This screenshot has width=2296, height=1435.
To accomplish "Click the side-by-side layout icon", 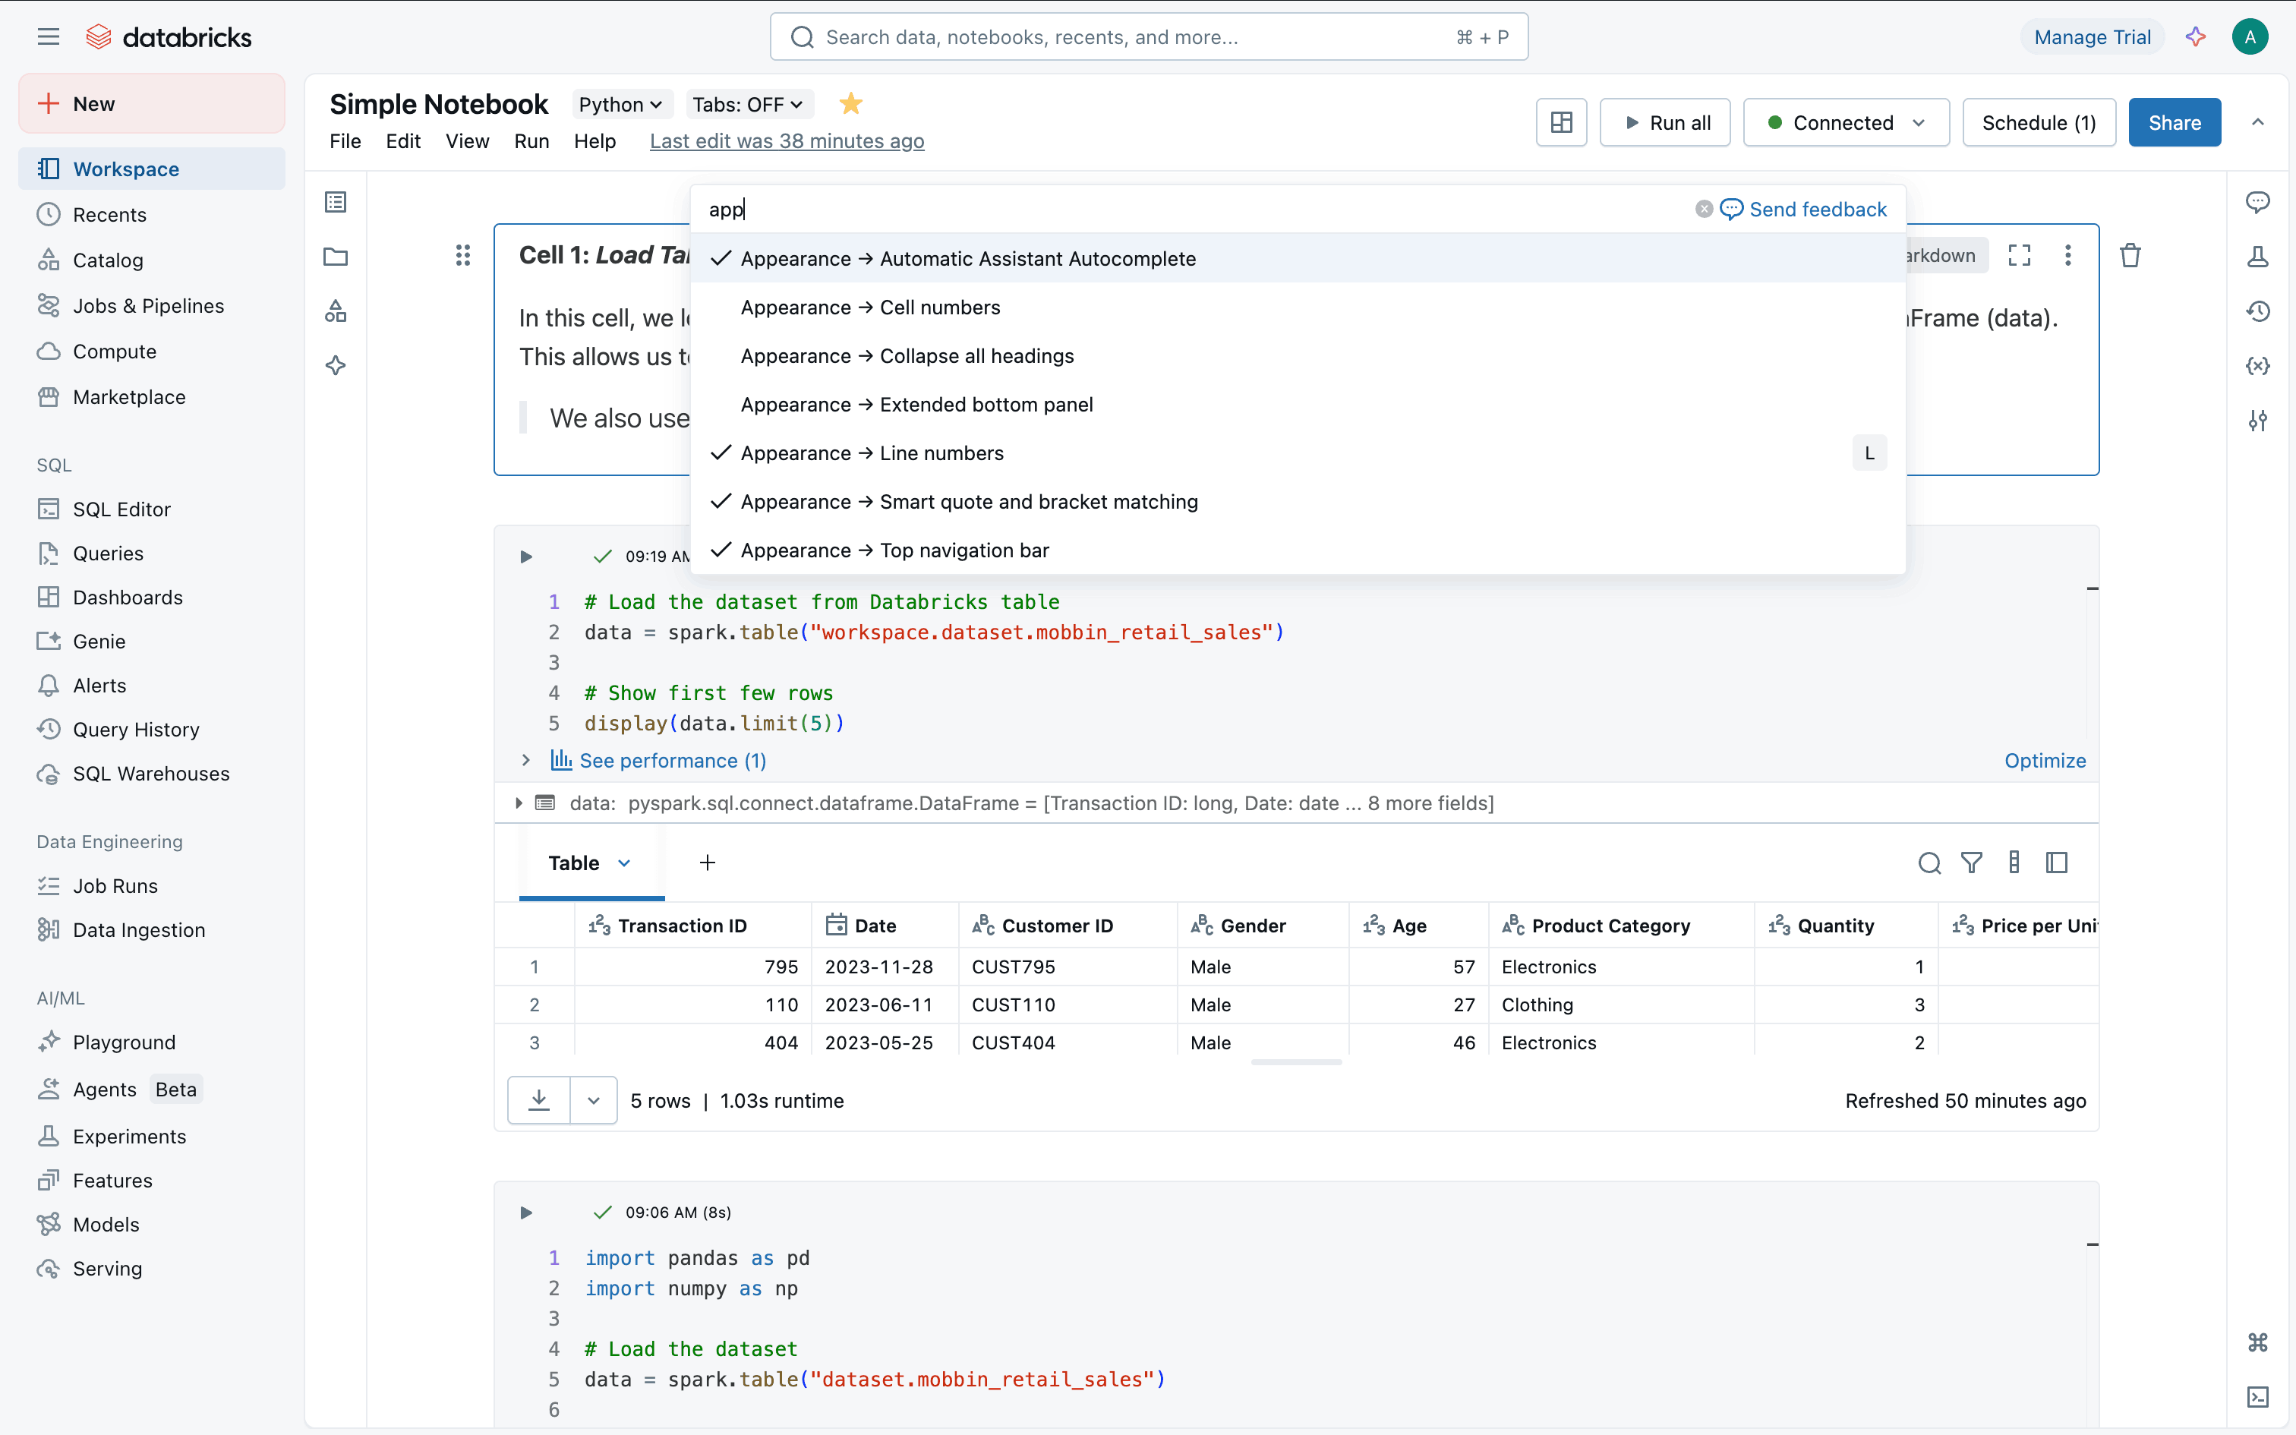I will coord(1561,122).
